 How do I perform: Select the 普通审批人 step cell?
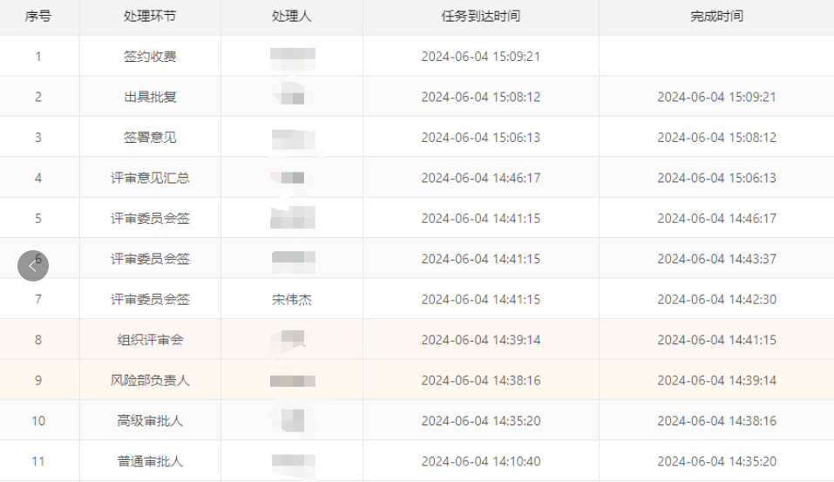[x=150, y=461]
